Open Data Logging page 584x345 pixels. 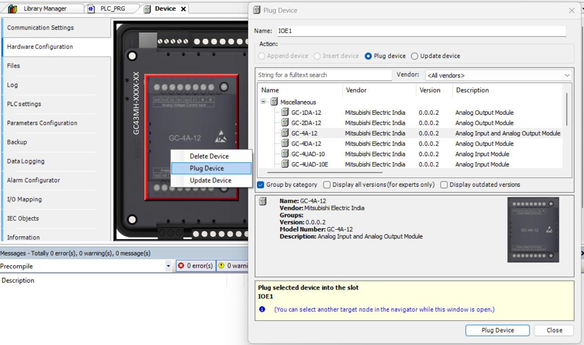(57, 161)
